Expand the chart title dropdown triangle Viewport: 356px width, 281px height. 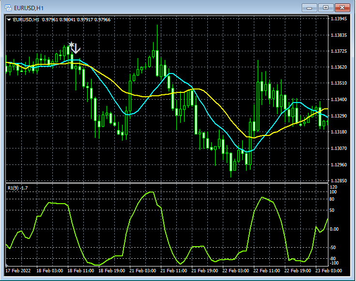[9, 20]
